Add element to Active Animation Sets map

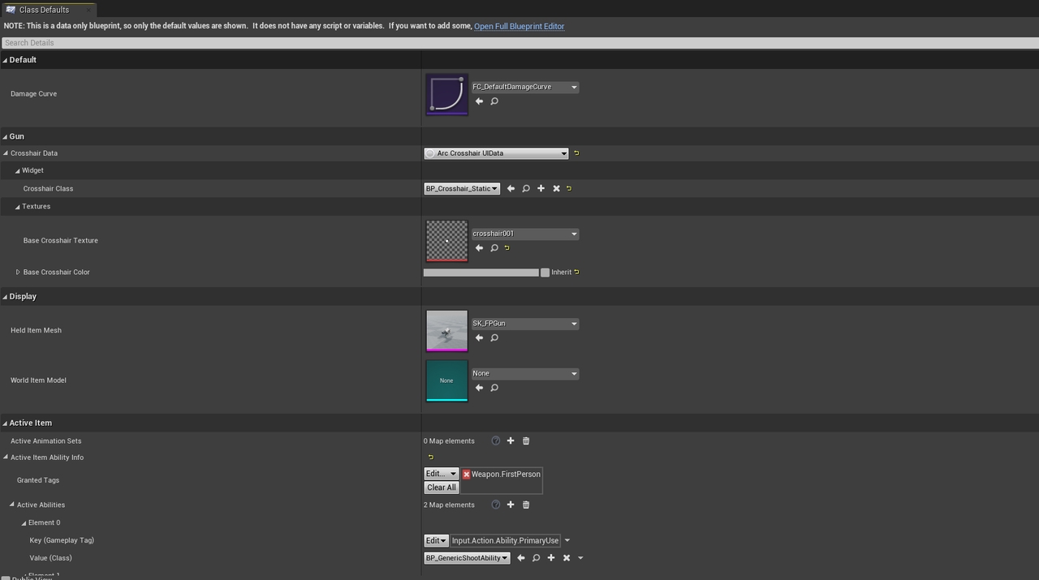[x=511, y=441]
